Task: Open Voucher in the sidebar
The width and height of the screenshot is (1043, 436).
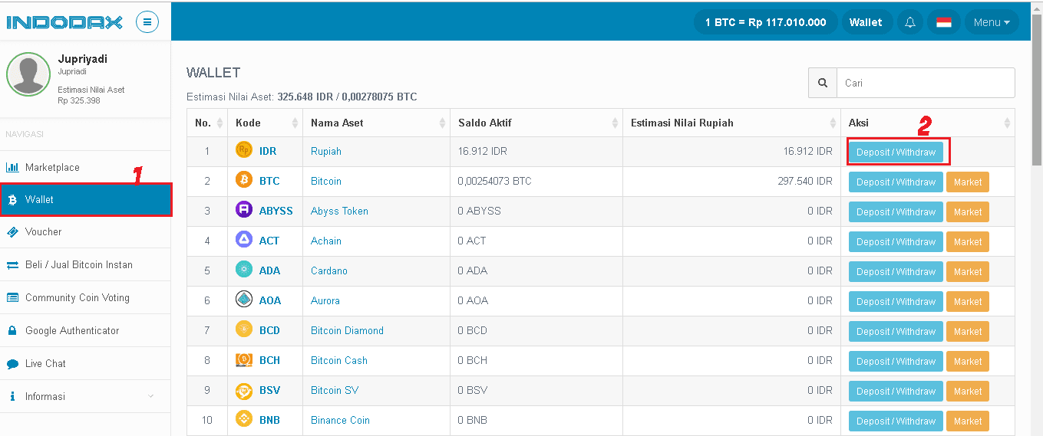Action: click(85, 231)
